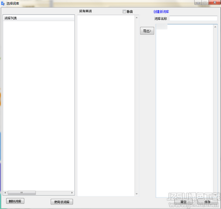Click the down arrow of 所有单词 list scrollbar
Screen dimensions: 221x209
tap(136, 194)
